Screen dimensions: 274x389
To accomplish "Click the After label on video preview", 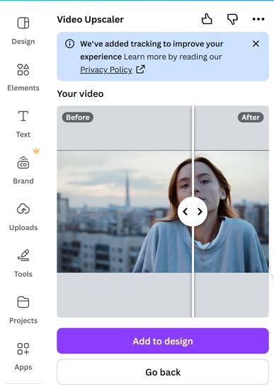I will click(x=251, y=117).
